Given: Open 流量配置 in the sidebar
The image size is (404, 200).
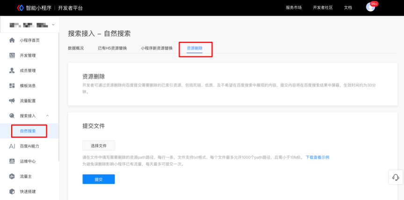Looking at the screenshot, I should (28, 101).
